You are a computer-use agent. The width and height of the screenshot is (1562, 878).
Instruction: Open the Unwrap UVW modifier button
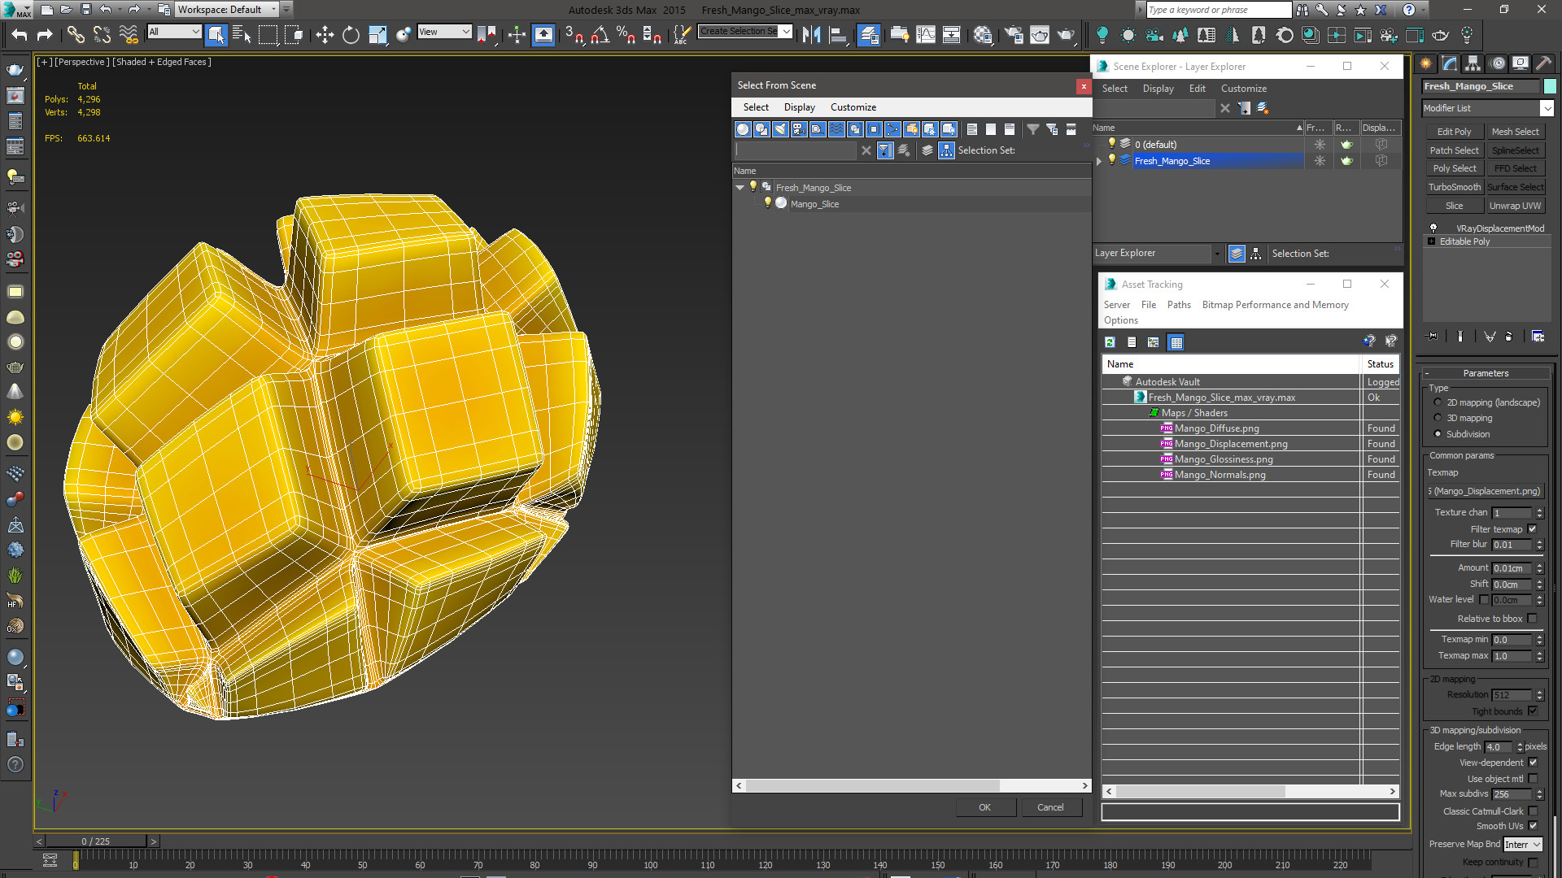tap(1515, 206)
